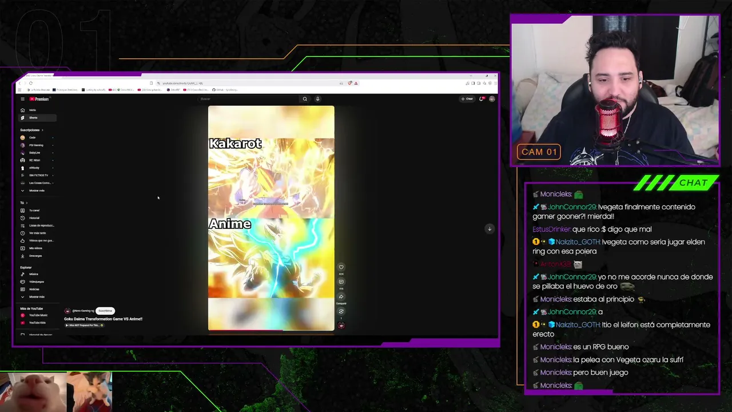732x412 pixels.
Task: Open the YouTube notifications bell
Action: 482,99
